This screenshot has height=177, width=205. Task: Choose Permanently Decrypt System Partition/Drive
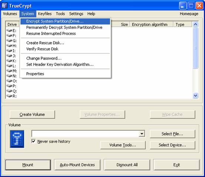(65, 27)
